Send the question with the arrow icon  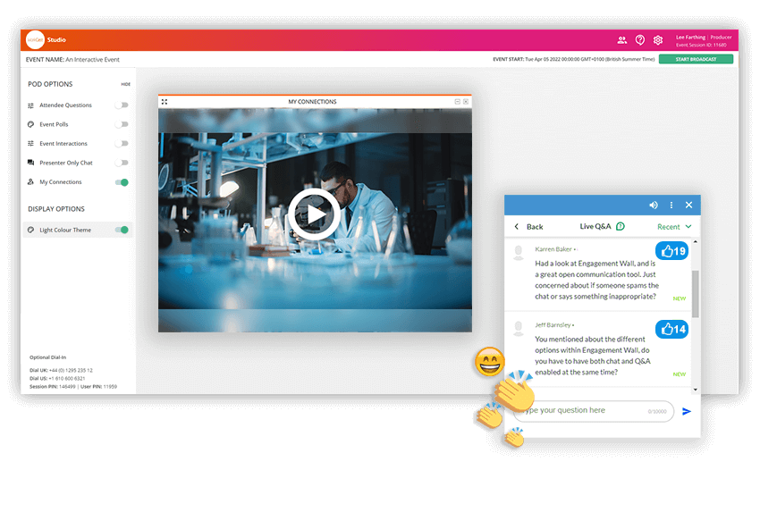[x=687, y=411]
